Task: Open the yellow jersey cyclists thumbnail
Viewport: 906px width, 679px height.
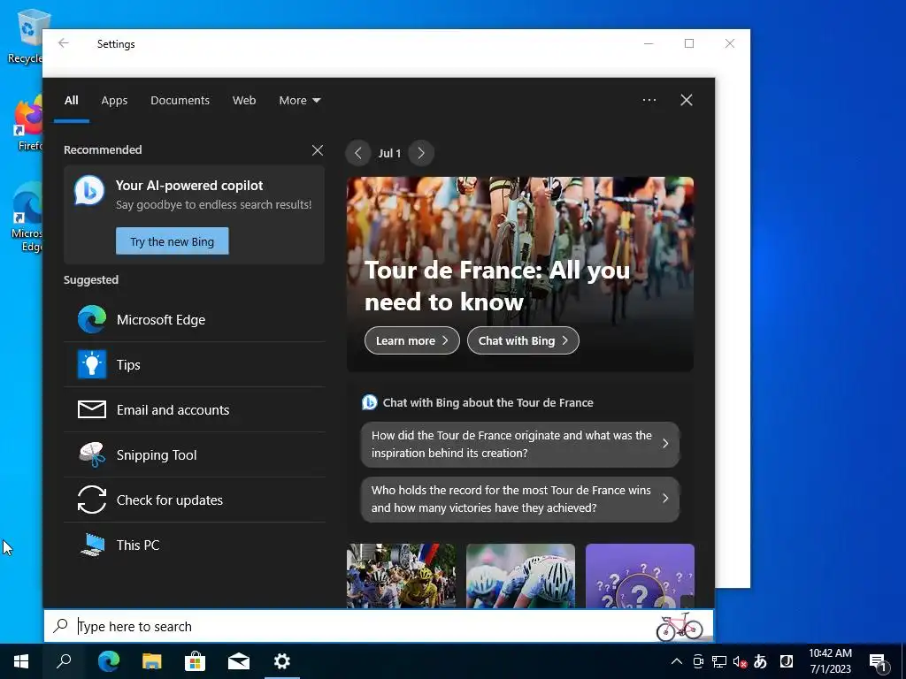Action: [x=401, y=576]
